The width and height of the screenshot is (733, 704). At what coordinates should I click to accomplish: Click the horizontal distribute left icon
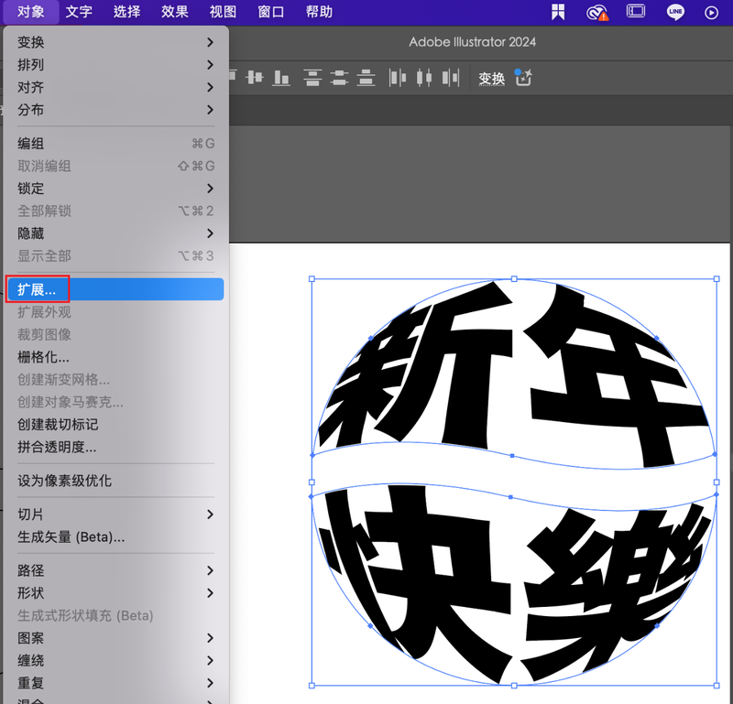click(398, 78)
